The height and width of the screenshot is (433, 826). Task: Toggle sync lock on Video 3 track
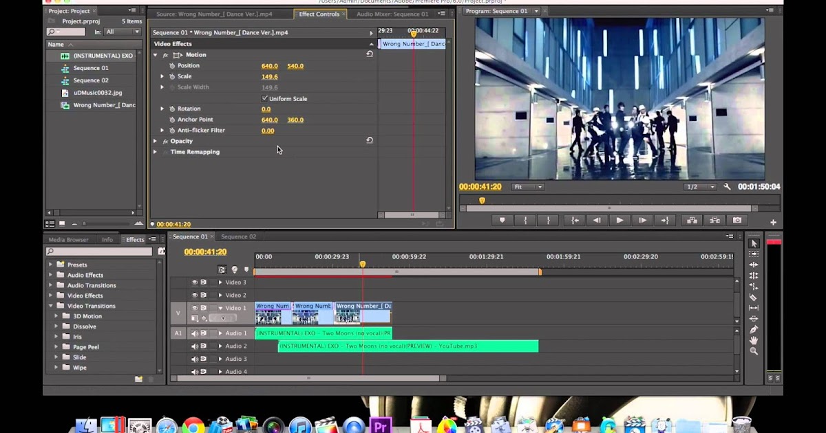coord(204,282)
